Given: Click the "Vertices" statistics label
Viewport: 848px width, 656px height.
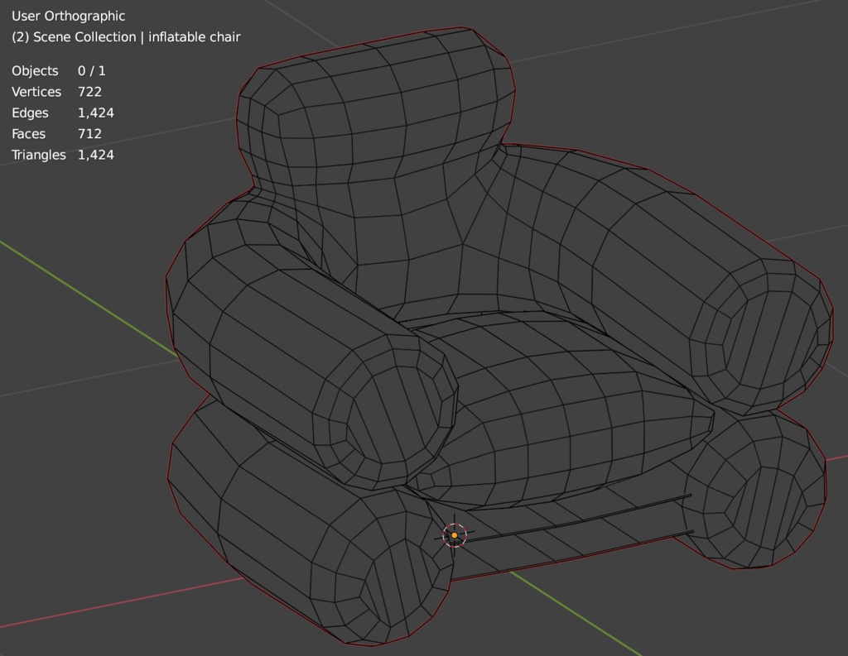Looking at the screenshot, I should [x=36, y=92].
